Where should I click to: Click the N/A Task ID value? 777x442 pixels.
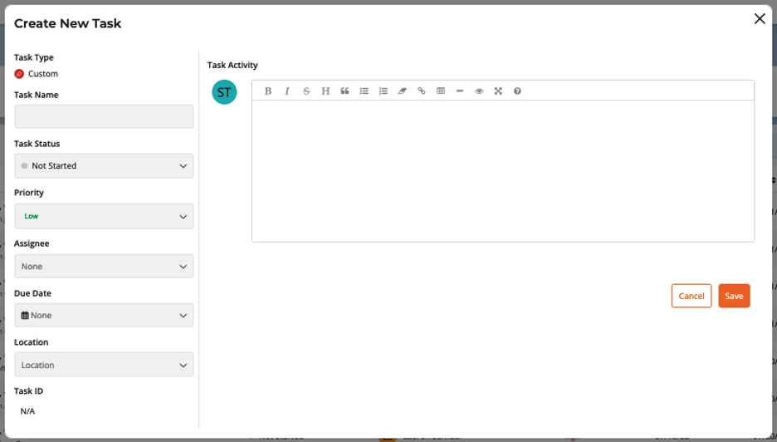tap(27, 411)
